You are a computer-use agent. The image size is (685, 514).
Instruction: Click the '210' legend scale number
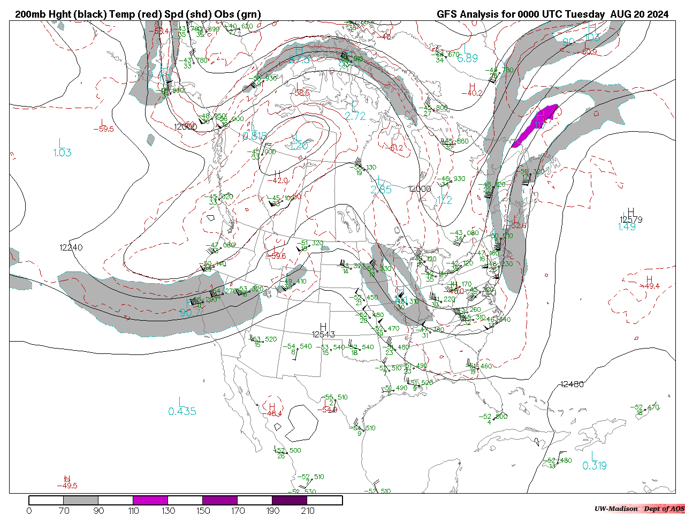[x=308, y=510]
